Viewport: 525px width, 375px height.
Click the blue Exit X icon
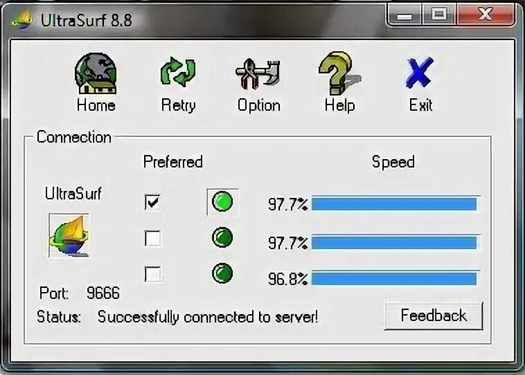pos(420,72)
